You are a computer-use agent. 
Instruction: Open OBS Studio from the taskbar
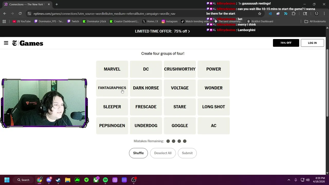click(x=134, y=180)
